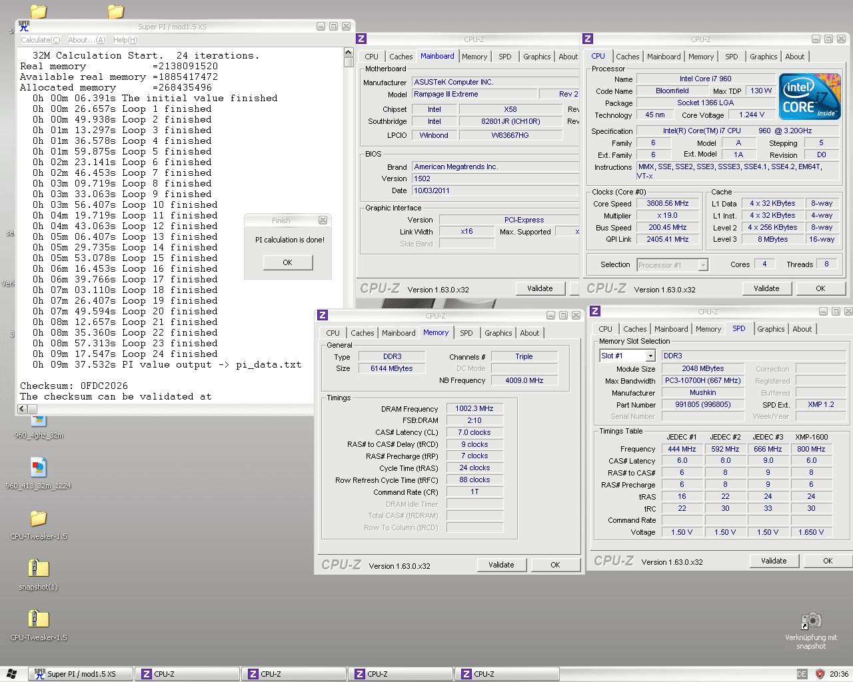Click the system clock showing 20:36
The width and height of the screenshot is (853, 682).
coord(839,674)
